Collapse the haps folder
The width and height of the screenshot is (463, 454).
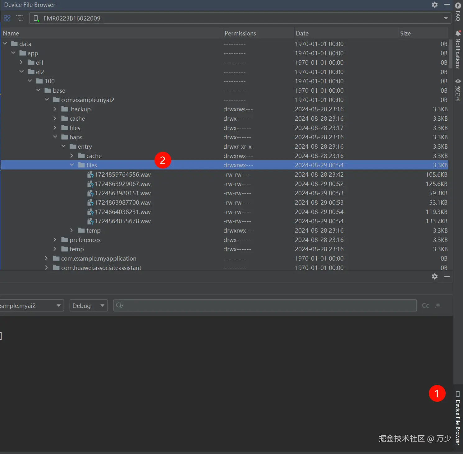point(55,137)
